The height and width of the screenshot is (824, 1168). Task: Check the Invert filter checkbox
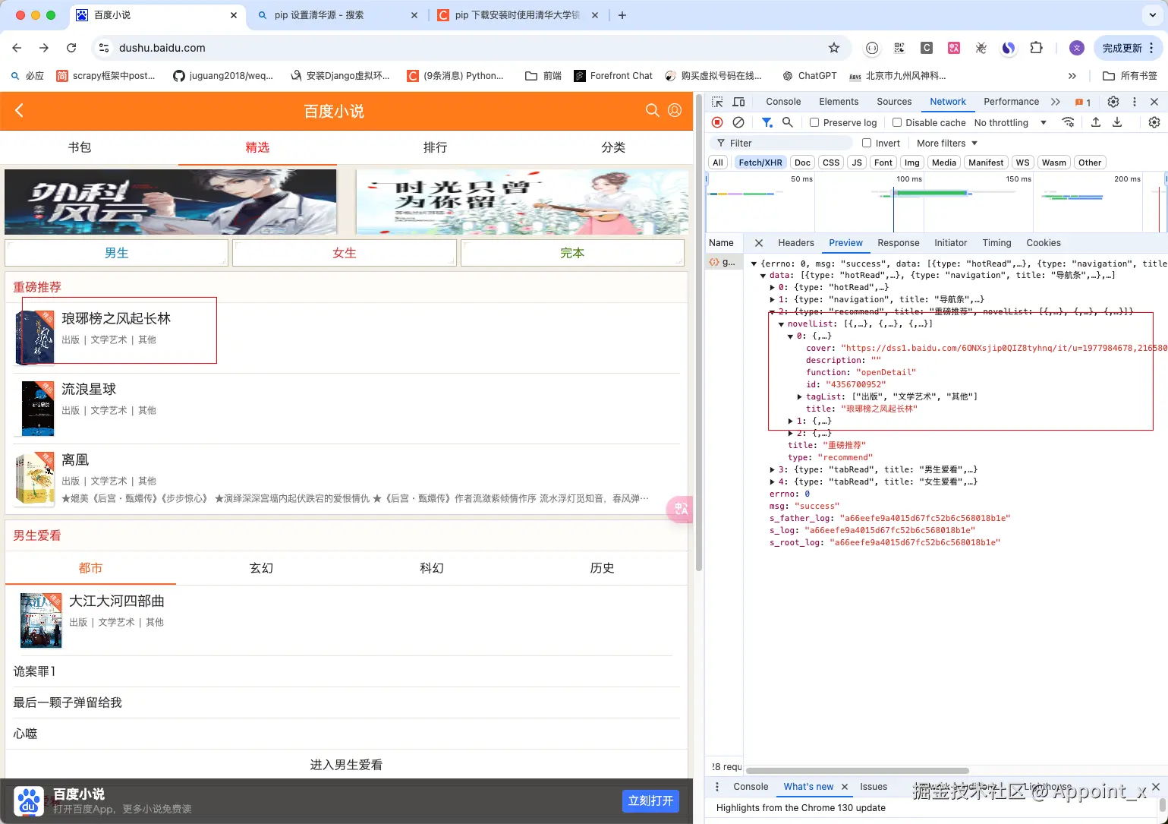[867, 143]
